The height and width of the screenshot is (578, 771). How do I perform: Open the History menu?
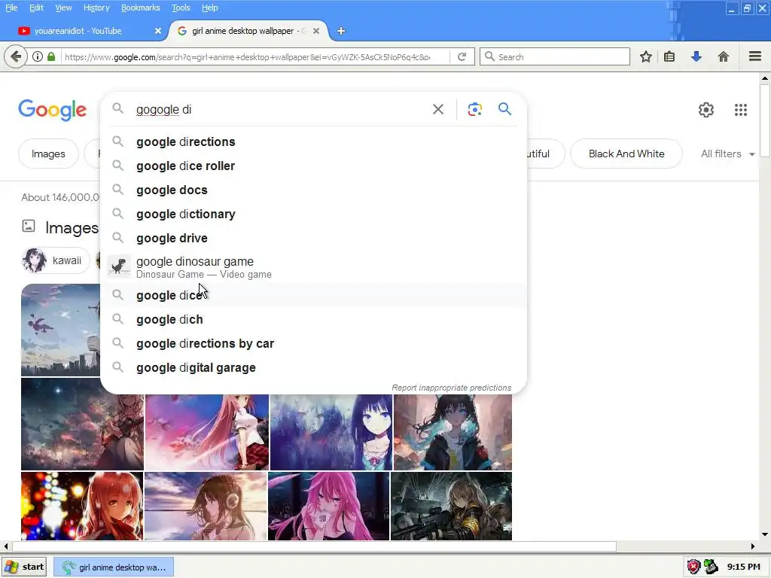pyautogui.click(x=96, y=8)
